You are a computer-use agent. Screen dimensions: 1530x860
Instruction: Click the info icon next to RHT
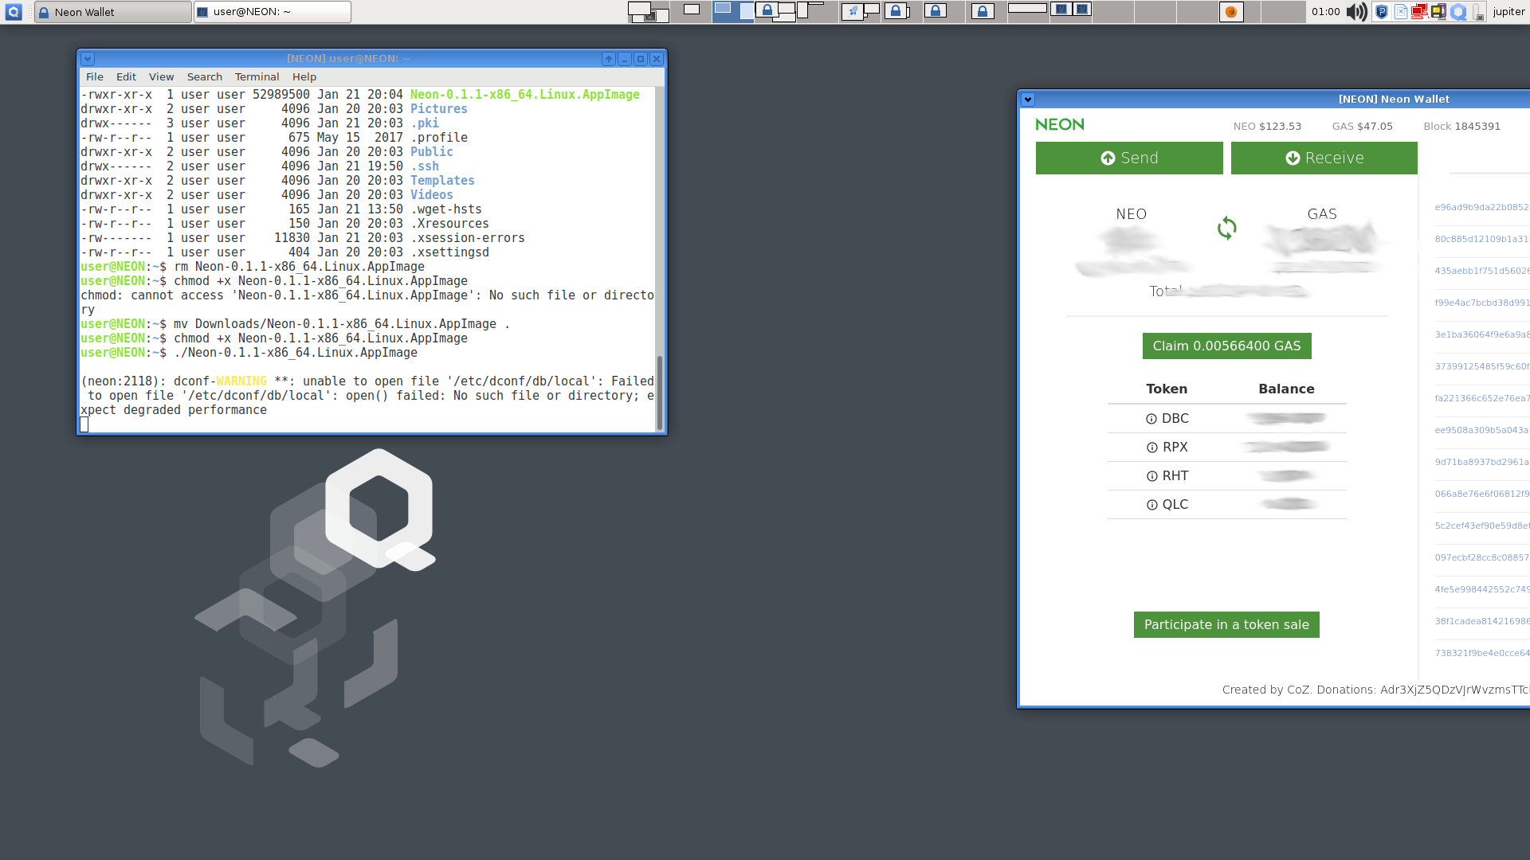(1151, 476)
